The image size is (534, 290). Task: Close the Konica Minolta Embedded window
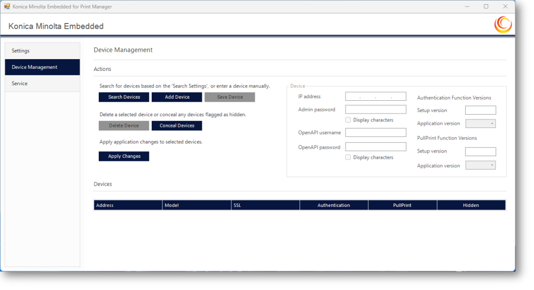(505, 6)
